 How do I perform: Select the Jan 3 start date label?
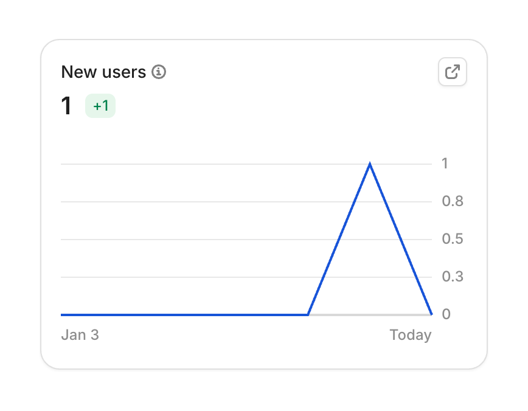(80, 335)
